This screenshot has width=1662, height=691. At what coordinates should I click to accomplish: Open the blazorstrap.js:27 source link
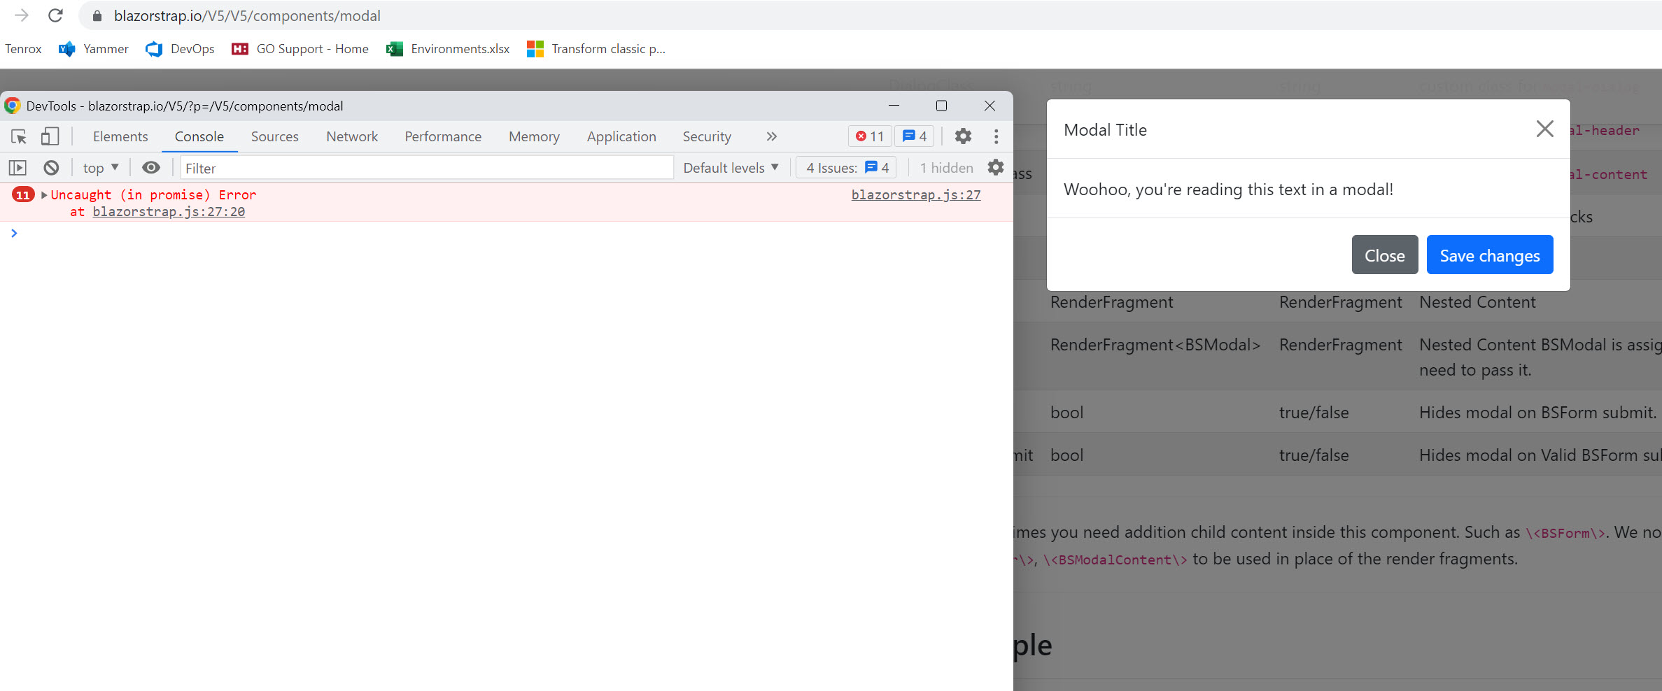pos(915,194)
